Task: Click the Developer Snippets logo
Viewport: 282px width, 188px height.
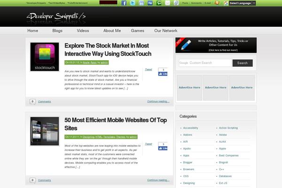Action: tap(56, 16)
